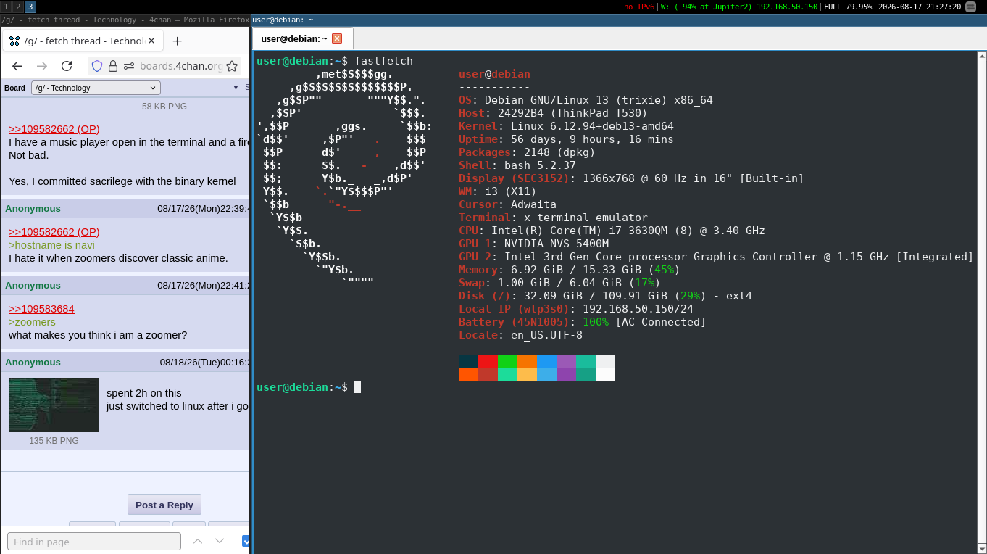The image size is (987, 554).
Task: Switch to i3 workspace 3
Action: (x=30, y=7)
